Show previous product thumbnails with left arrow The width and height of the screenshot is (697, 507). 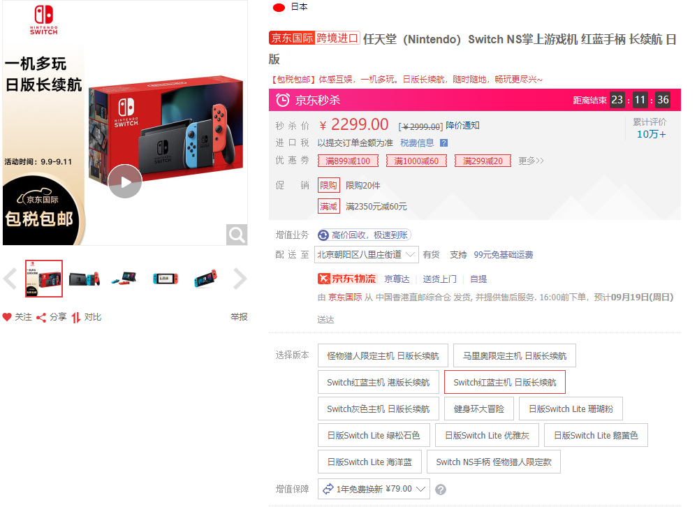point(10,279)
